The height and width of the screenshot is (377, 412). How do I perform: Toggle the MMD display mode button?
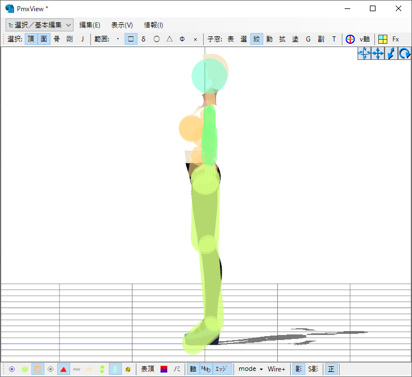click(x=206, y=369)
